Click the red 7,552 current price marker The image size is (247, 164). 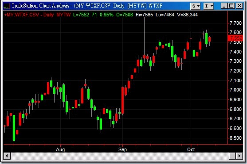(235, 38)
